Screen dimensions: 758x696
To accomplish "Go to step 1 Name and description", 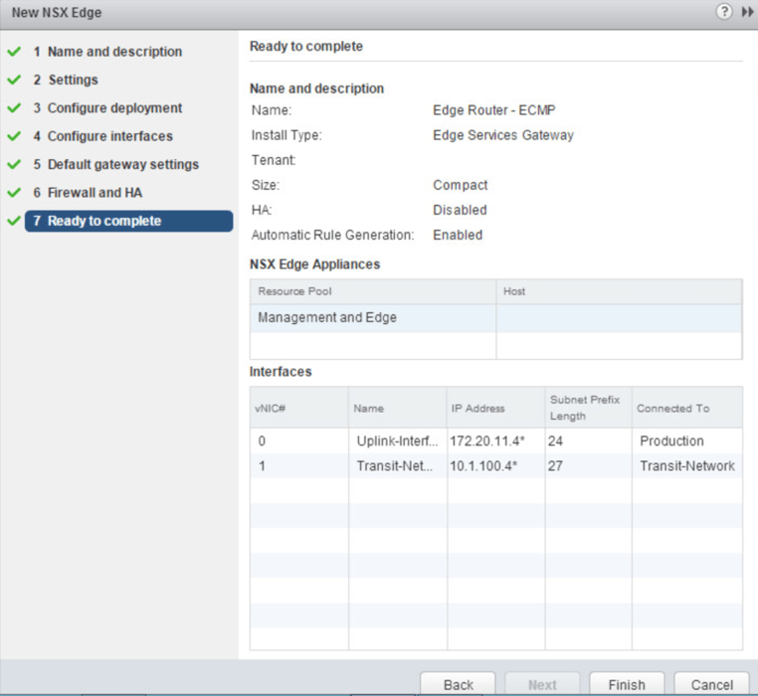I will pos(114,52).
